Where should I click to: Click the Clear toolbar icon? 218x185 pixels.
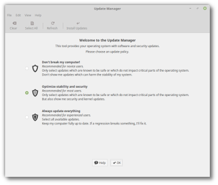(x=14, y=23)
